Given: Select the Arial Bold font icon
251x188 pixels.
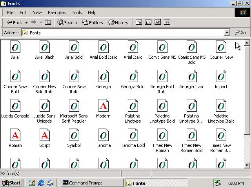Looking at the screenshot, I should tap(74, 47).
